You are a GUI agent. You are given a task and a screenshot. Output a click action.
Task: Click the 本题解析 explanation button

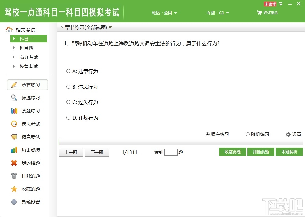(289, 152)
